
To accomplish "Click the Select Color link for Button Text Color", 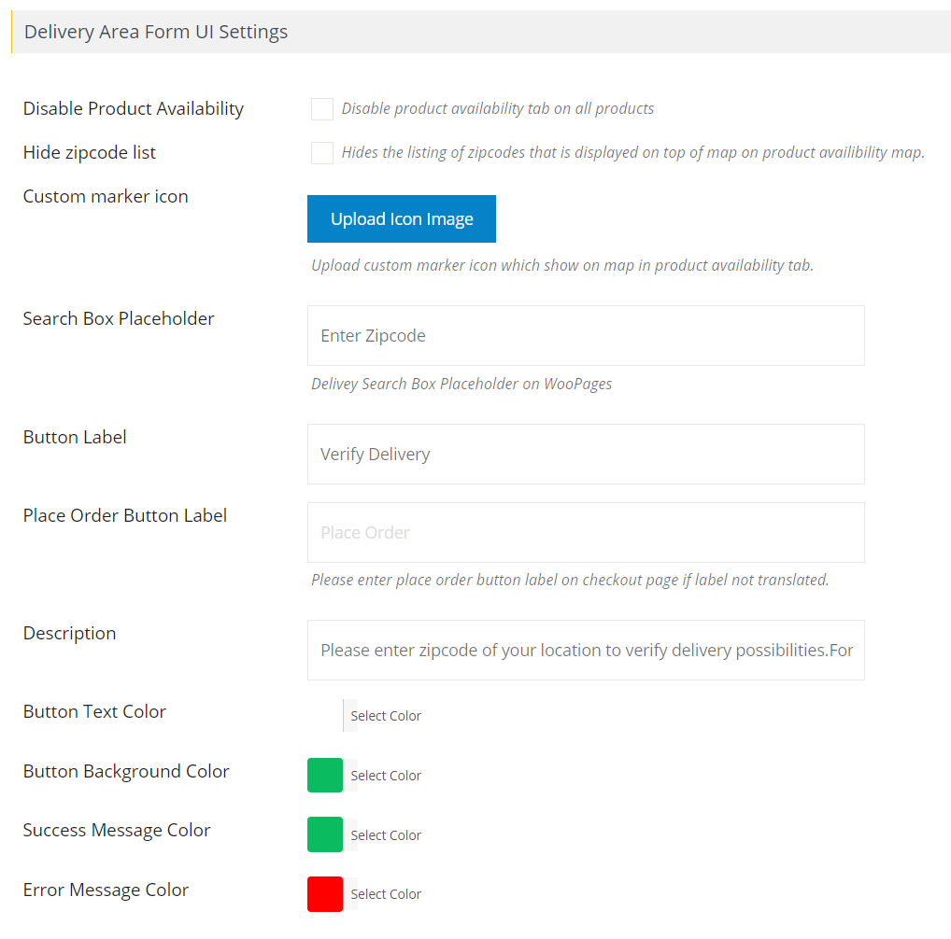I will coord(385,715).
